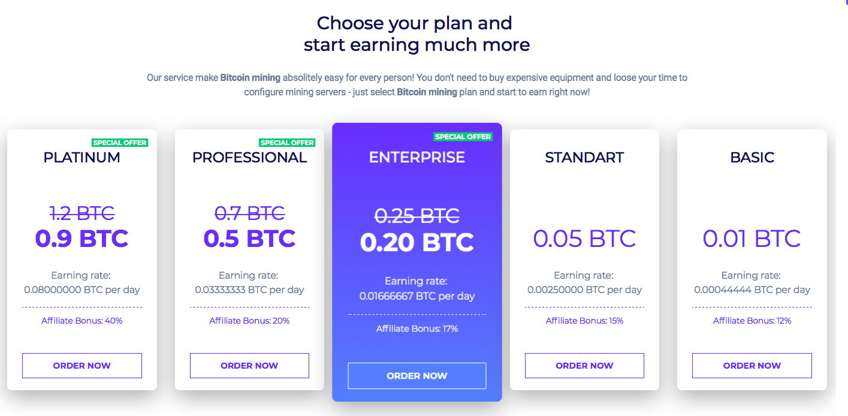Click ORDER NOW on the Platinum plan
This screenshot has width=848, height=416.
tap(82, 366)
